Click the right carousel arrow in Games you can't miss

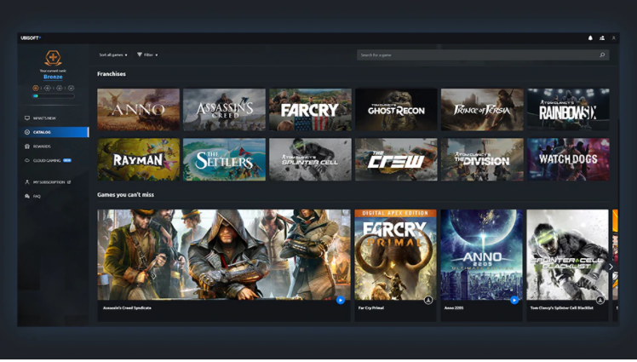pyautogui.click(x=611, y=267)
